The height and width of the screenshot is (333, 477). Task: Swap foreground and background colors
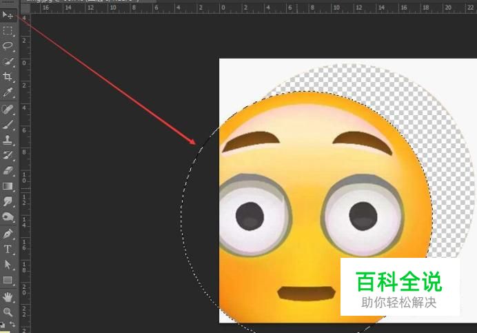tap(12, 324)
